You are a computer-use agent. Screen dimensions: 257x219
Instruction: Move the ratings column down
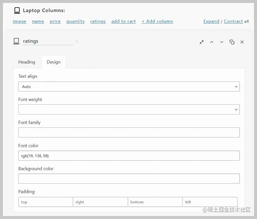[222, 42]
